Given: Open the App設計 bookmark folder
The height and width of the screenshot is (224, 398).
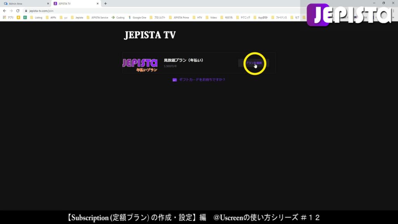Looking at the screenshot, I should click(x=261, y=17).
